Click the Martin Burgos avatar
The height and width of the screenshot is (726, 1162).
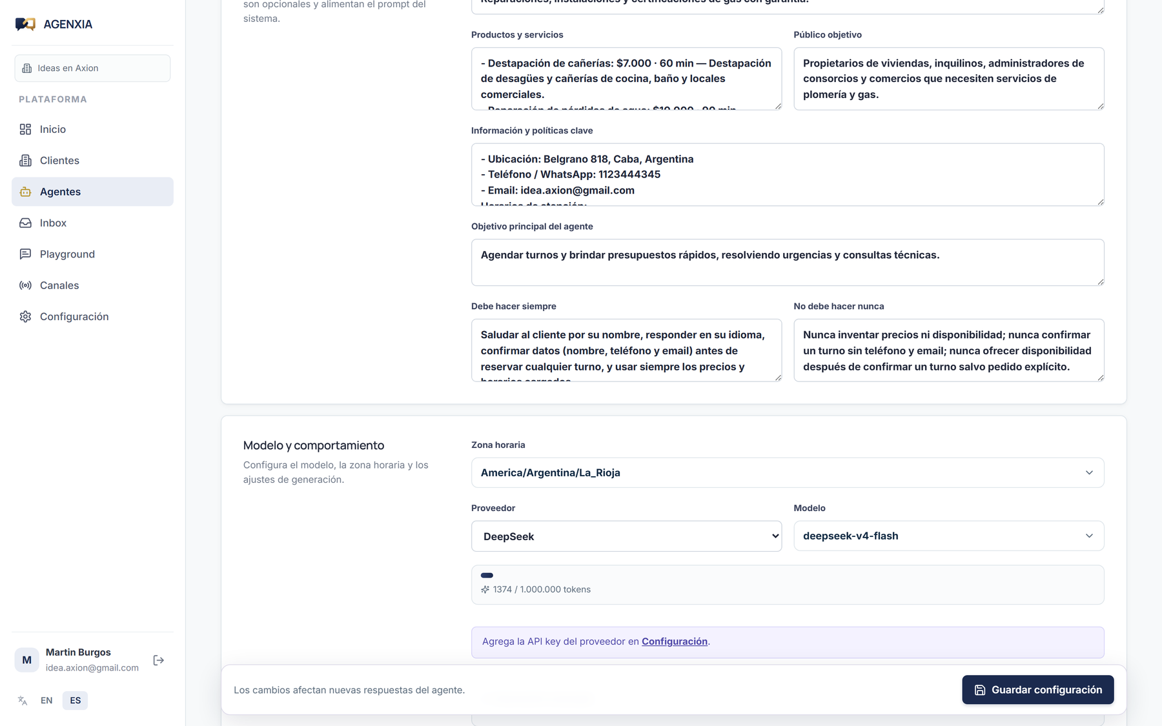tap(26, 660)
